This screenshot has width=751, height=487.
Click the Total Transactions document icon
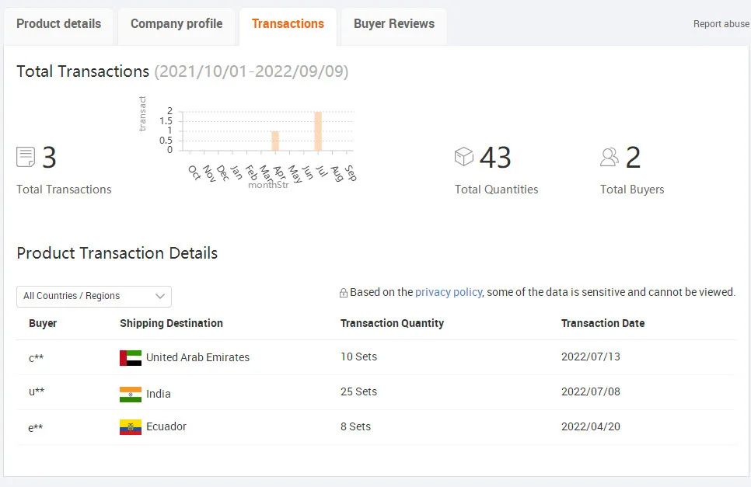(26, 158)
